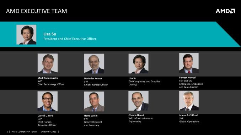This screenshot has height=135, width=241.
Task: Click Lisa Su's GM Computing portrait photo
Action: (139, 63)
